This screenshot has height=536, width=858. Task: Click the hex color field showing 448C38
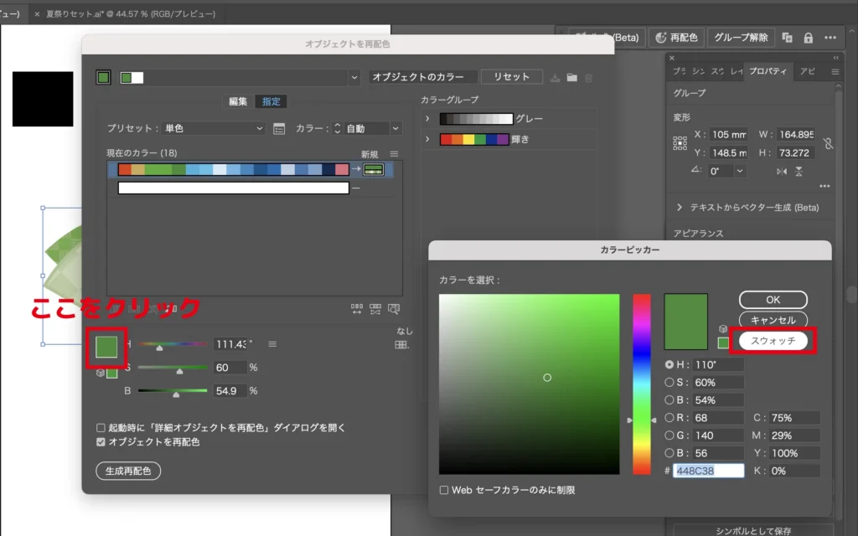click(709, 471)
